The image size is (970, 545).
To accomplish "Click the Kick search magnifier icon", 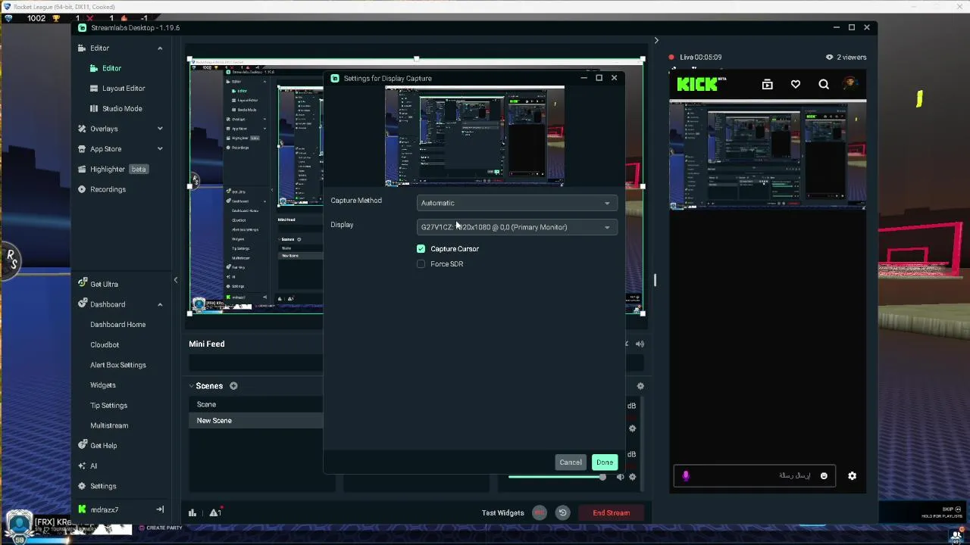I will click(x=824, y=85).
